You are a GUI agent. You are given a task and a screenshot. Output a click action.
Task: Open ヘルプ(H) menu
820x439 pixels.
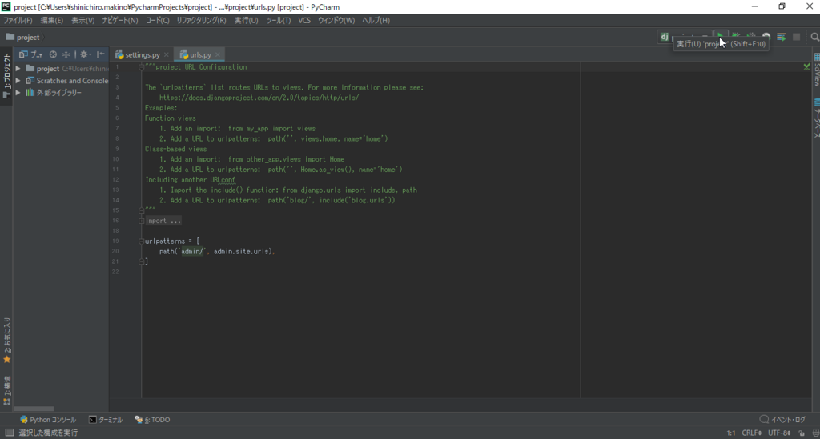click(376, 20)
